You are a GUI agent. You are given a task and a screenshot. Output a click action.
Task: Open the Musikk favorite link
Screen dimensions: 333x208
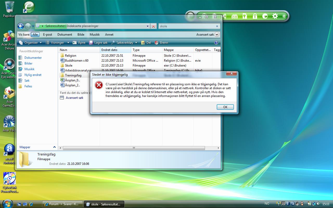[x=29, y=69]
